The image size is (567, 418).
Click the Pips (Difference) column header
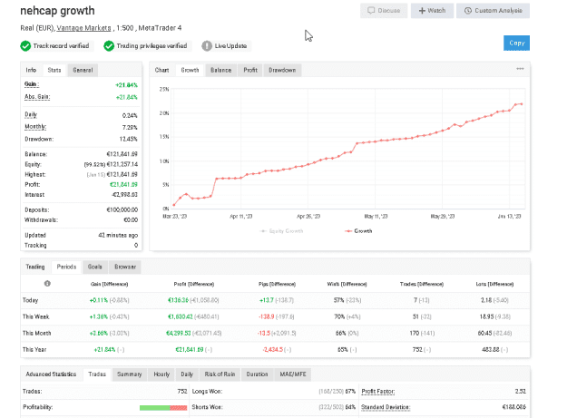(x=277, y=284)
